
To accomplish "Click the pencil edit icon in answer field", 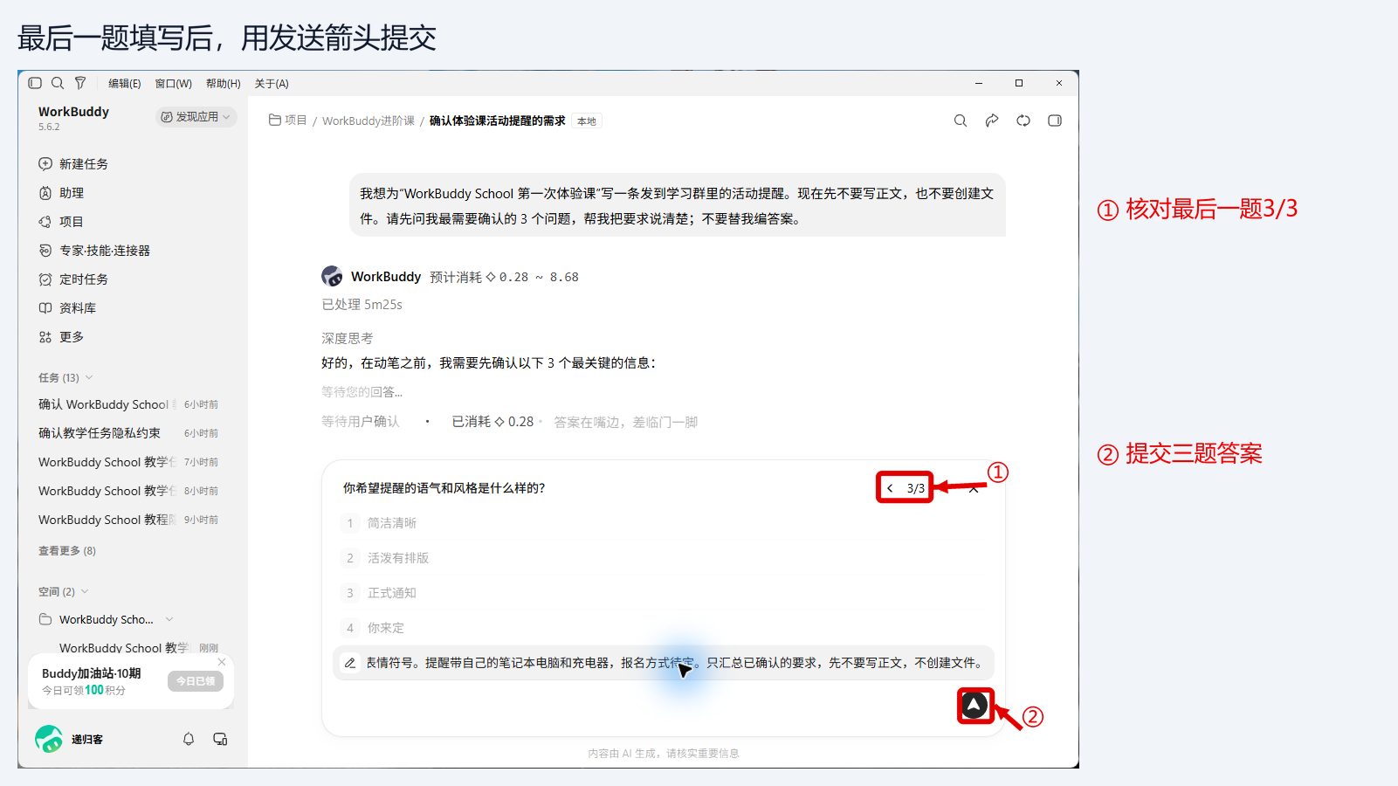I will coord(350,663).
